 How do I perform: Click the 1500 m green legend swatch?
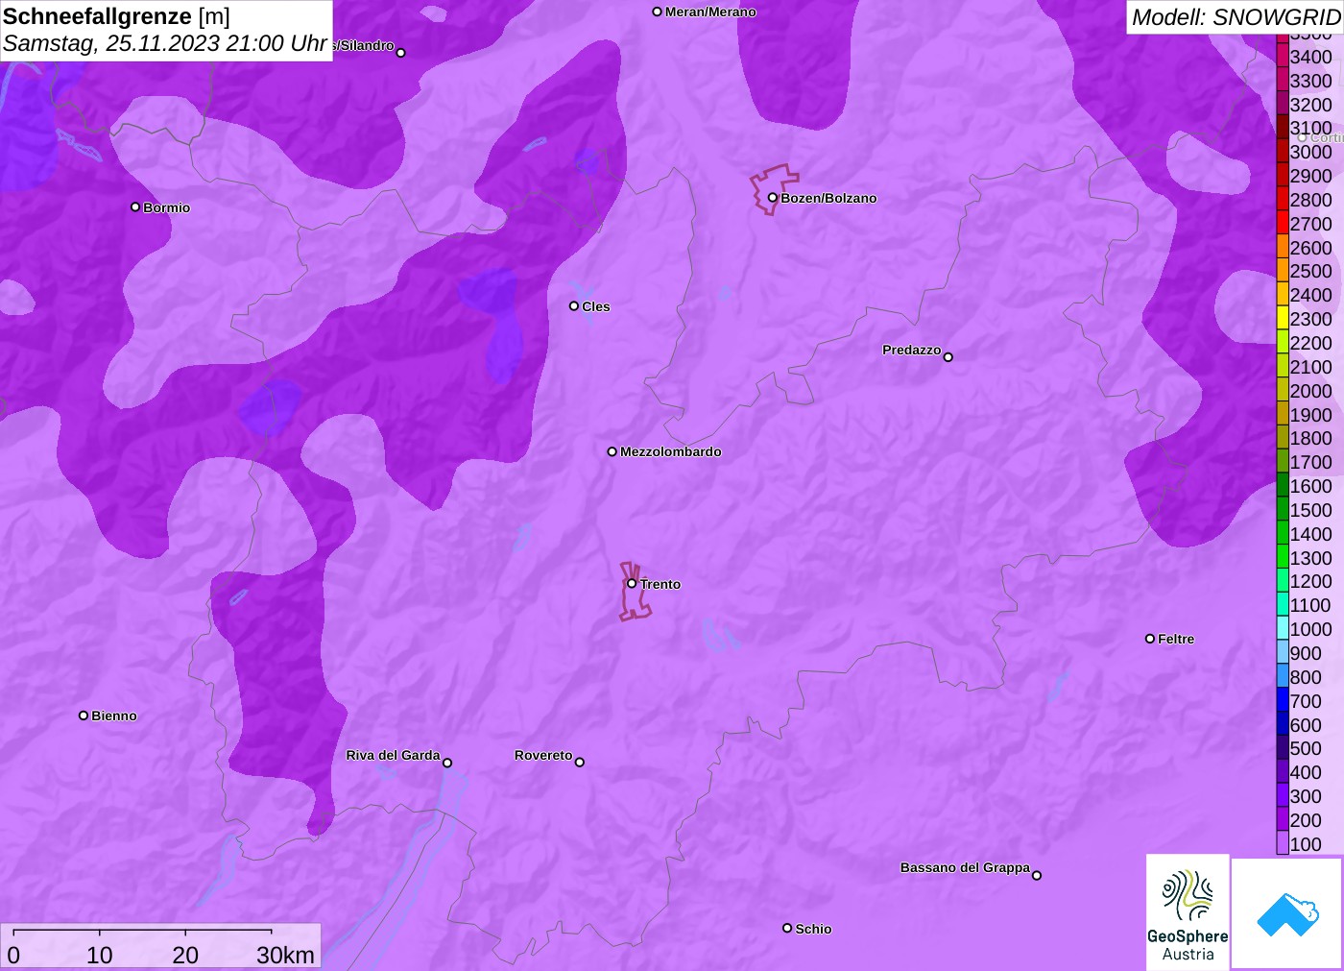pyautogui.click(x=1283, y=510)
